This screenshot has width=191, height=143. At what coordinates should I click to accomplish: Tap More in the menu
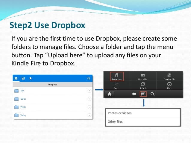[169, 86]
